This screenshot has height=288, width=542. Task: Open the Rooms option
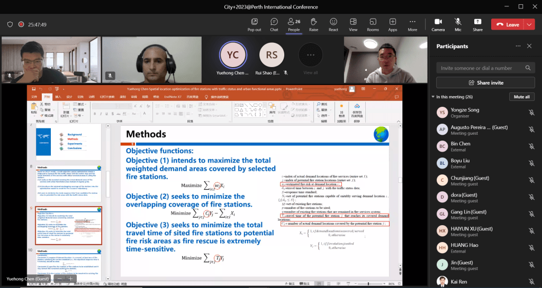click(373, 24)
